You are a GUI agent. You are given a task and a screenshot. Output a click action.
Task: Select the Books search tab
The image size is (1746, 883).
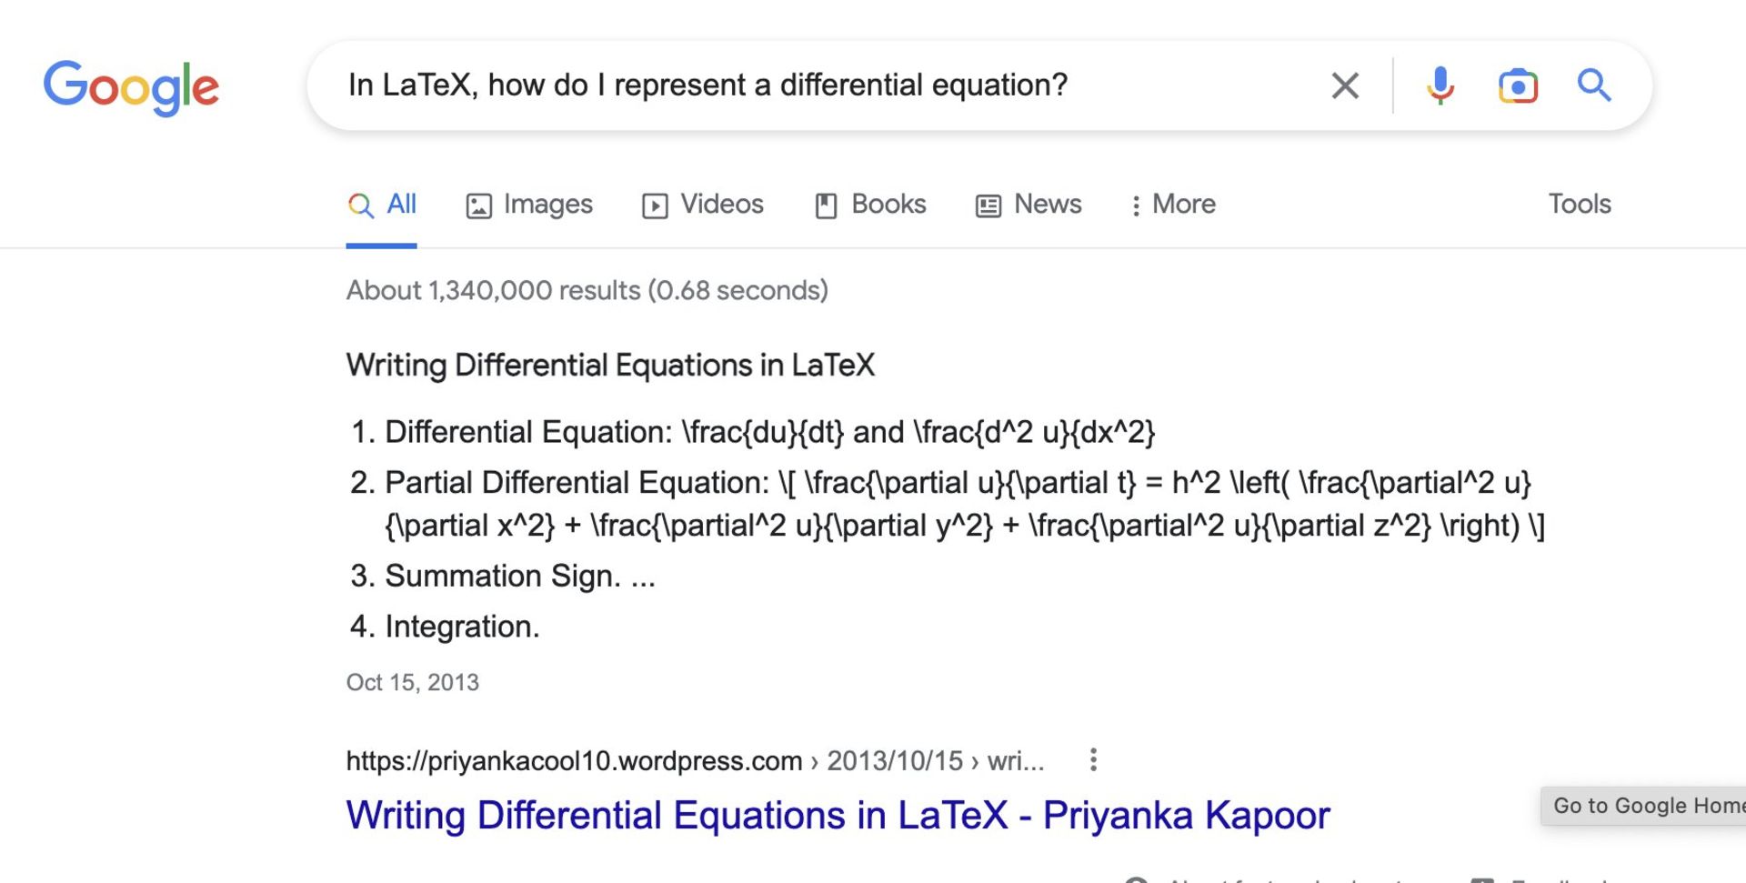[x=888, y=205]
